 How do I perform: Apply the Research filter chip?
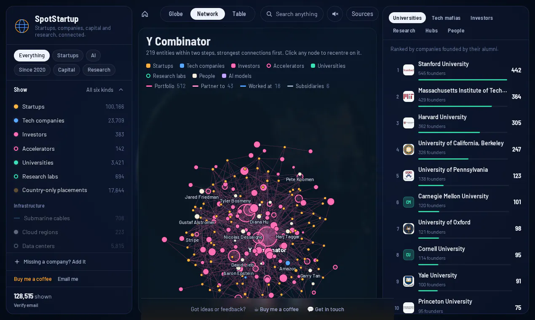coord(99,70)
